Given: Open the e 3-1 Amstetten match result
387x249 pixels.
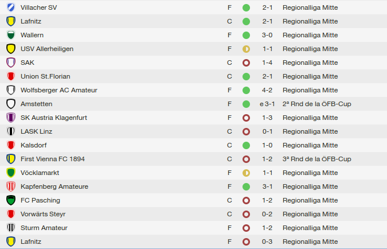Looking at the screenshot, I should click(x=267, y=104).
